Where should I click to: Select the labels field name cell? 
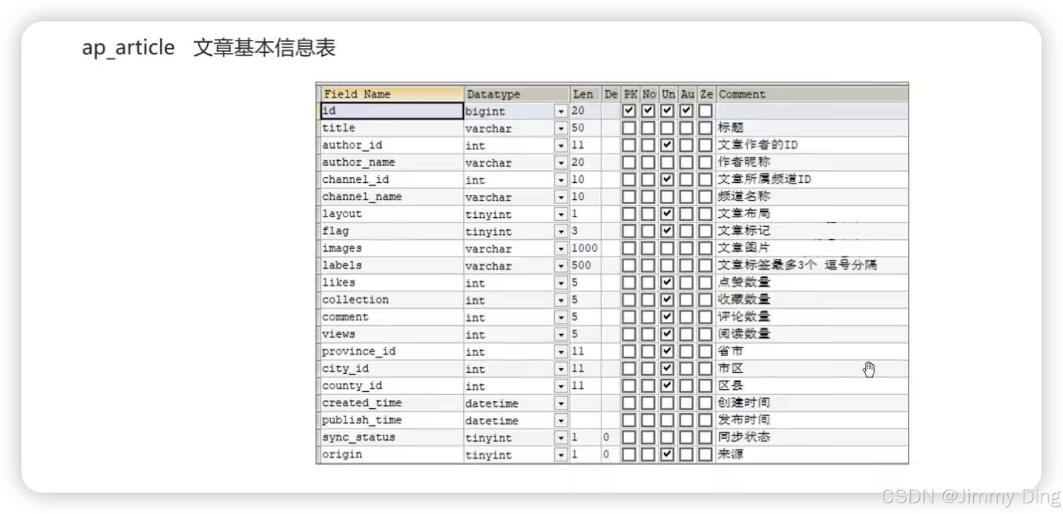click(392, 265)
